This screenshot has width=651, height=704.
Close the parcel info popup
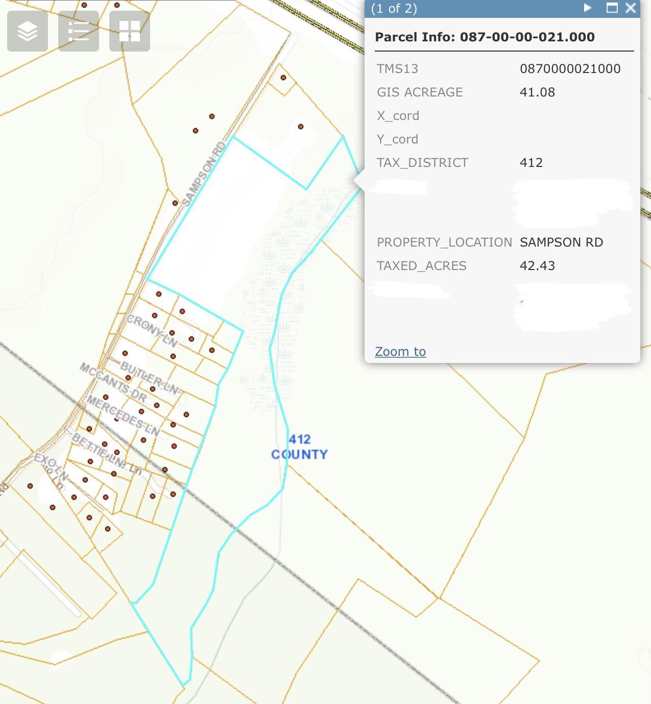point(631,8)
